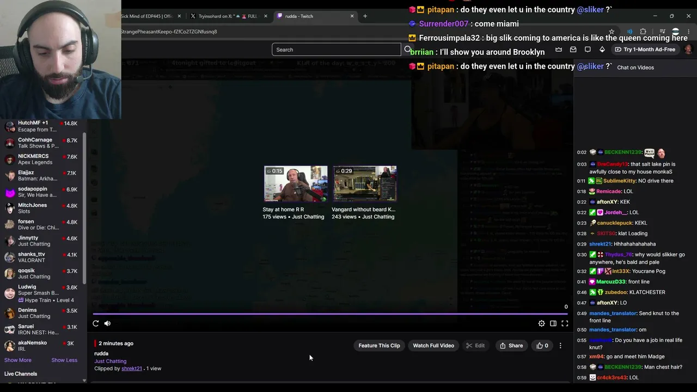Enter fullscreen in the video player

[565, 323]
